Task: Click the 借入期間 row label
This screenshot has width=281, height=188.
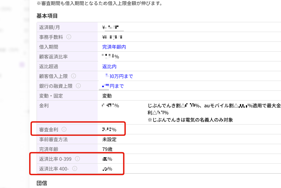Action: (49, 47)
